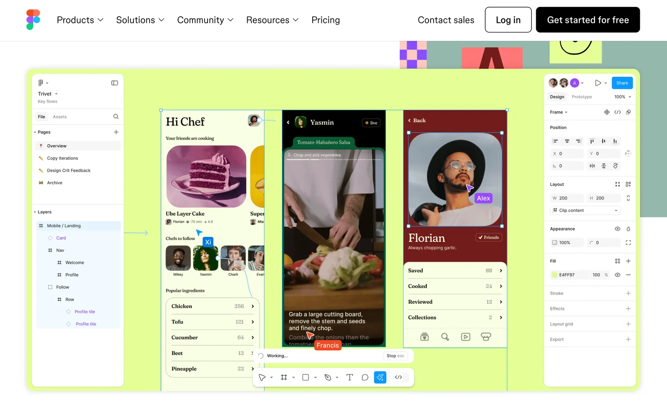Open the Clip content dropdown

click(x=584, y=210)
